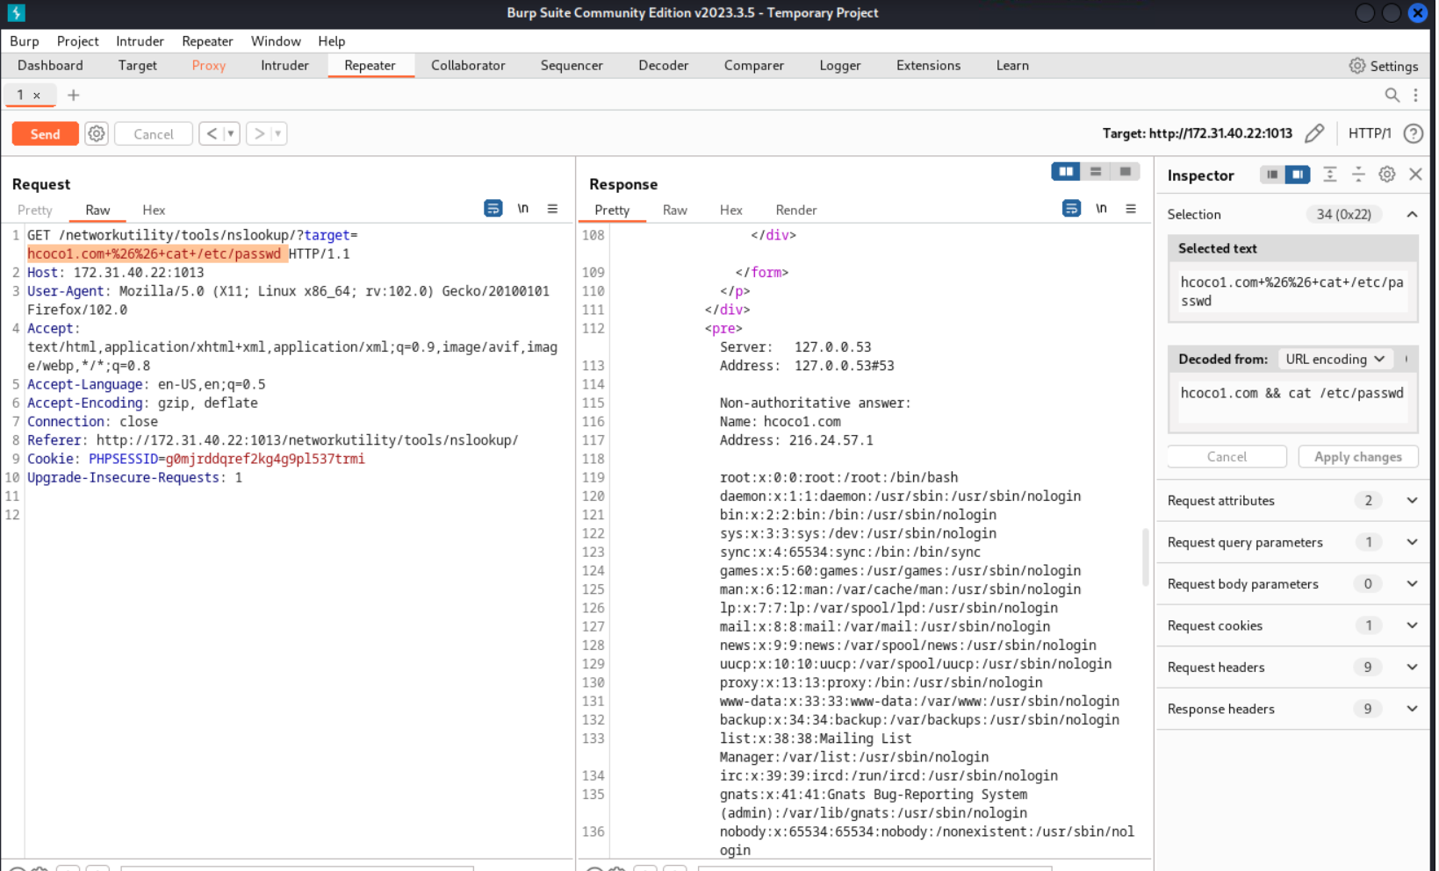1439x871 pixels.
Task: Click in the decoded text field
Action: pyautogui.click(x=1292, y=402)
